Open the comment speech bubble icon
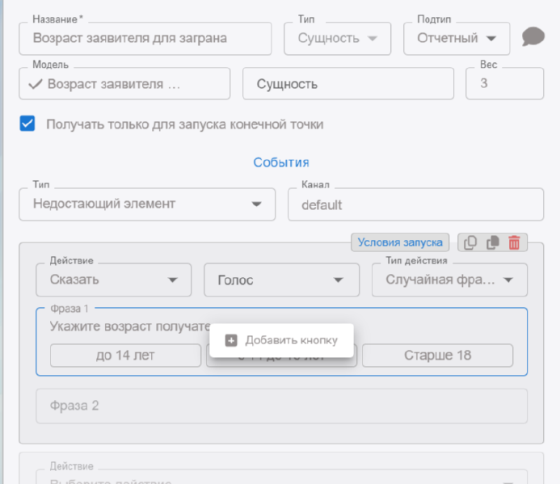This screenshot has width=560, height=484. point(533,37)
